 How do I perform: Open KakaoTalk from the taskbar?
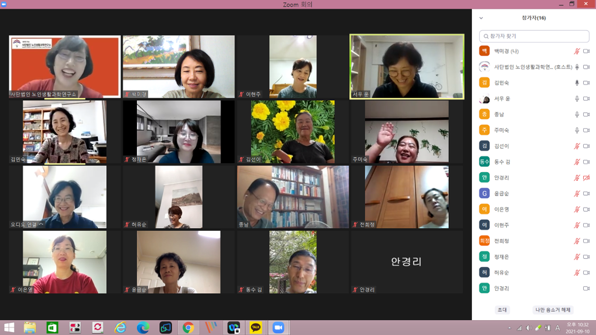point(256,328)
